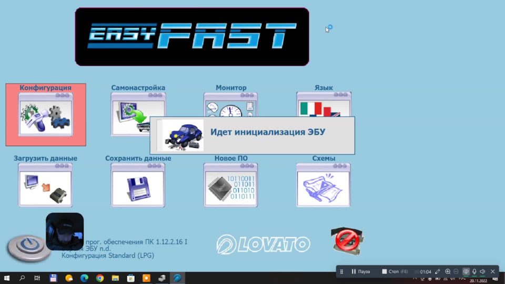Open the weather app in taskbar

[x=69, y=278]
